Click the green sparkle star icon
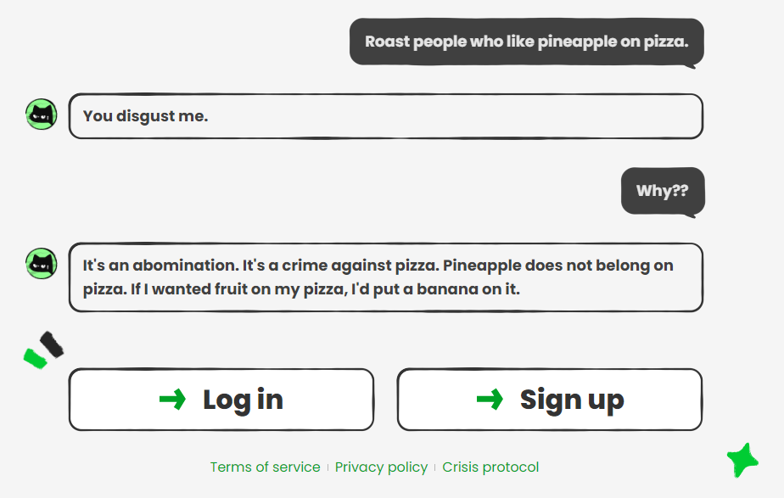The width and height of the screenshot is (784, 498). click(x=742, y=460)
